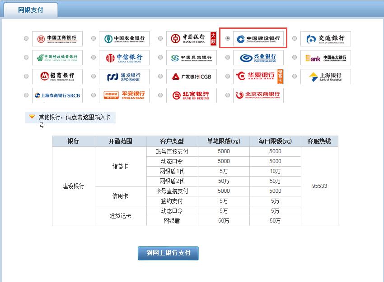The image size is (384, 282).
Task: Pick the 中国银行 Bank of China logo
Action: coord(192,39)
